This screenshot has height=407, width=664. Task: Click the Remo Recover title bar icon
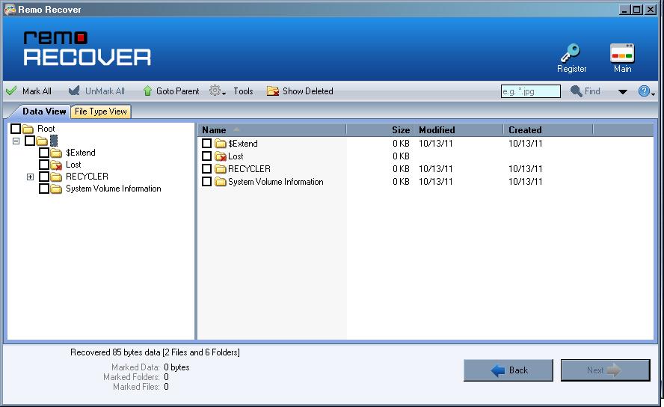click(10, 9)
